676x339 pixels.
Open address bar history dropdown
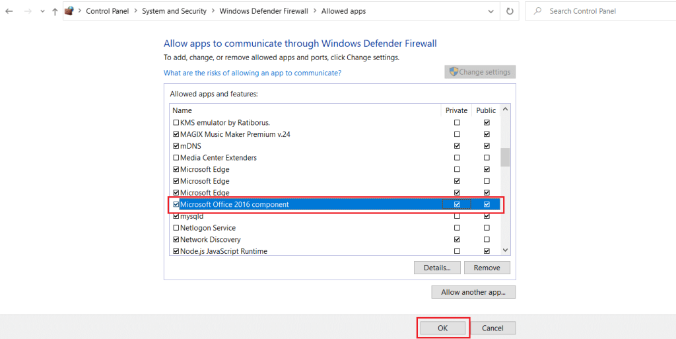490,12
